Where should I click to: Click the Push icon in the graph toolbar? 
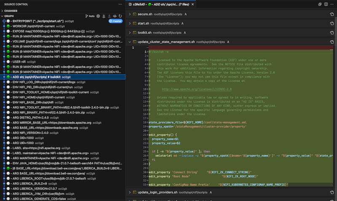(x=109, y=16)
